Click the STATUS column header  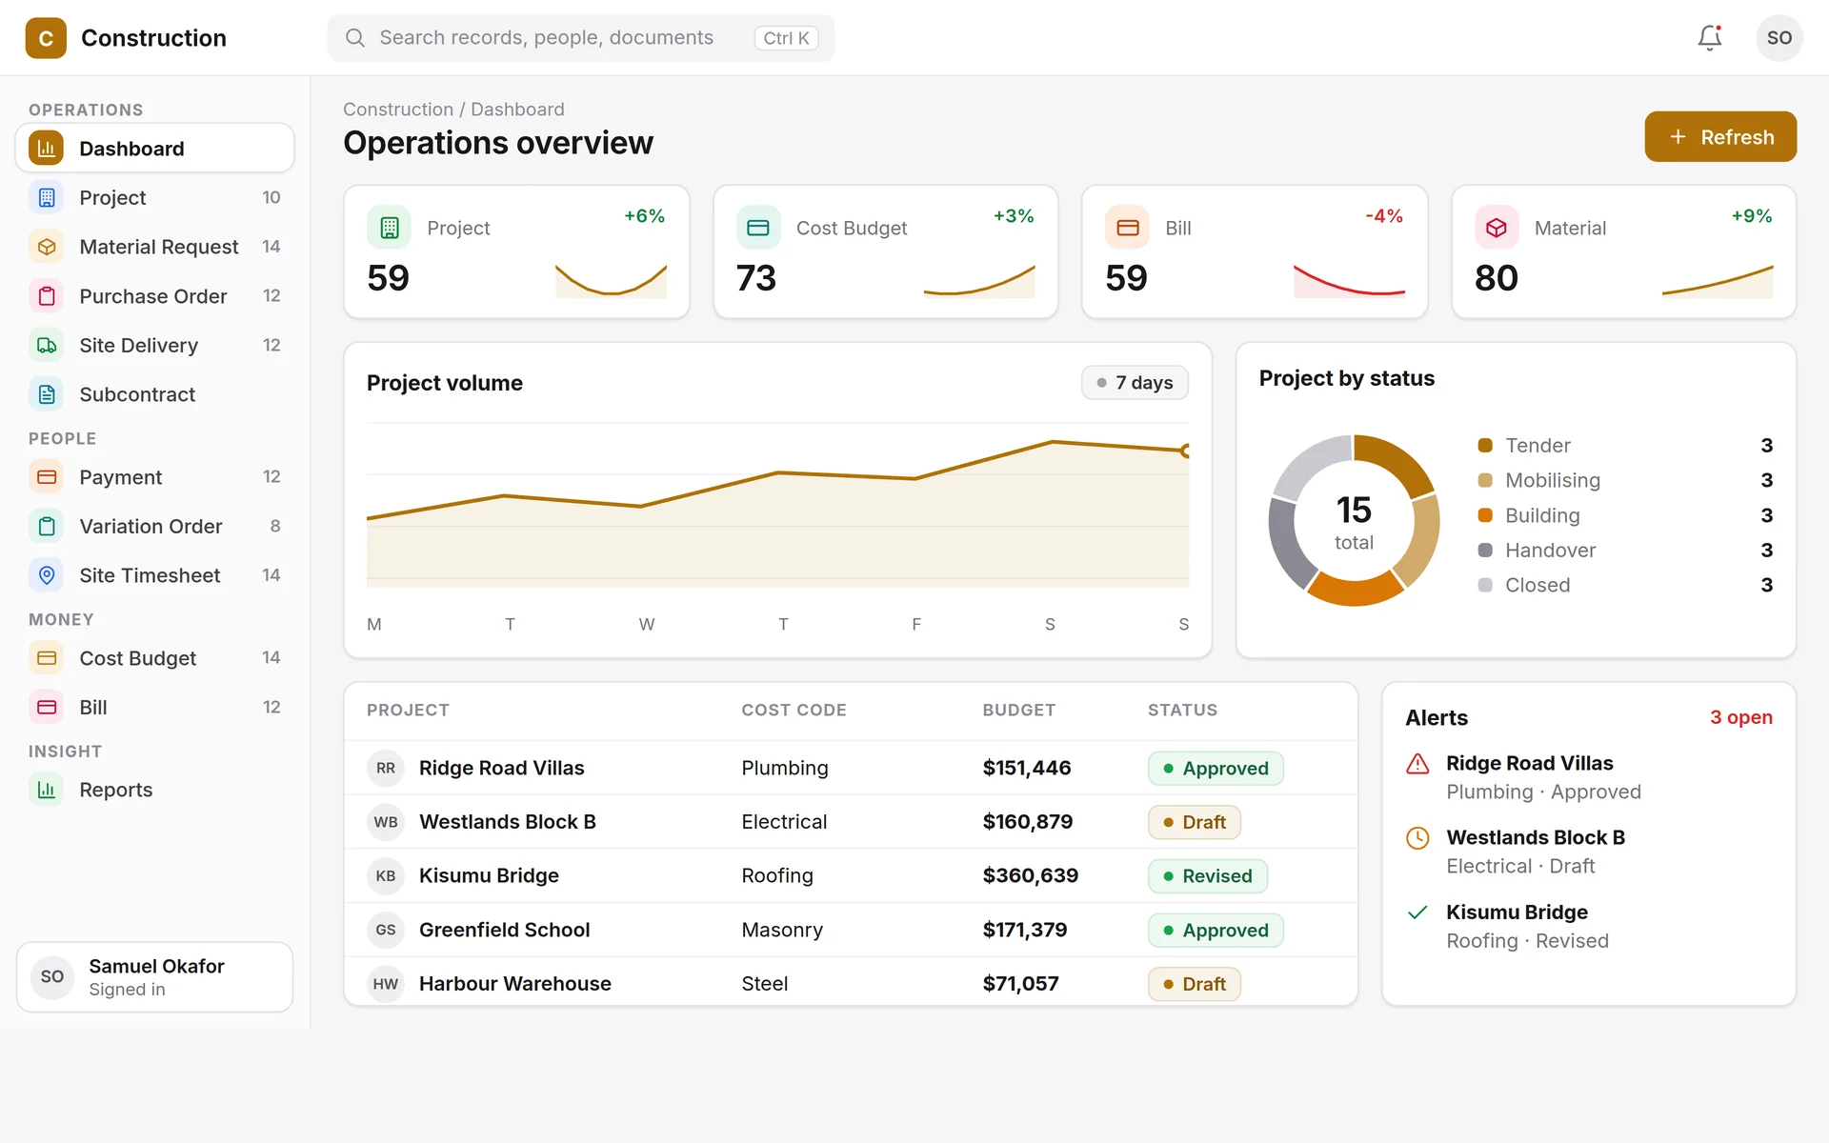point(1182,711)
